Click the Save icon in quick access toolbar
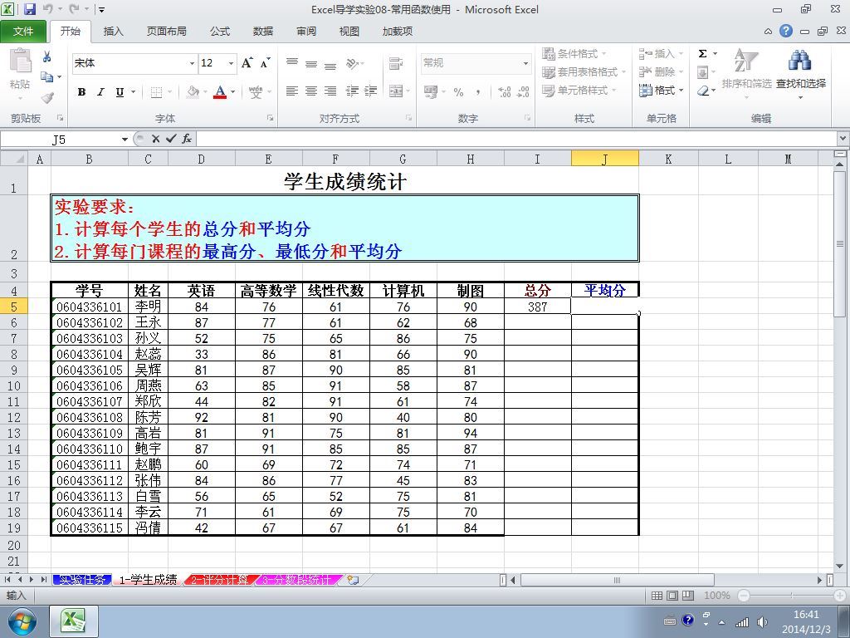 click(29, 9)
